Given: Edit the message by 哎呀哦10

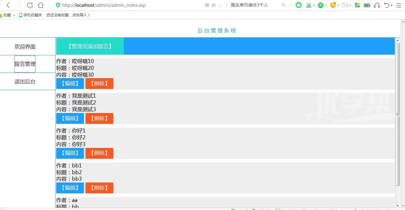Looking at the screenshot, I should 70,83.
